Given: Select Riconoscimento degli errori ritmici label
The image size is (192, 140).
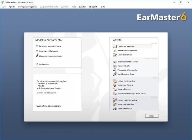Looking at the screenshot, I should click(132, 93).
